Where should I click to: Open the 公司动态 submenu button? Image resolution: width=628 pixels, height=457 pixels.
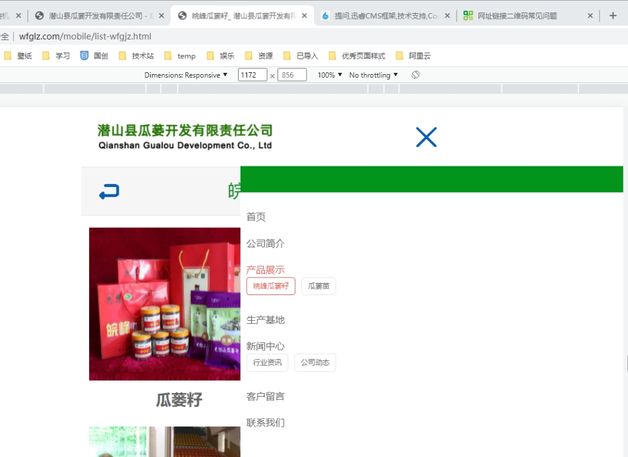point(315,363)
